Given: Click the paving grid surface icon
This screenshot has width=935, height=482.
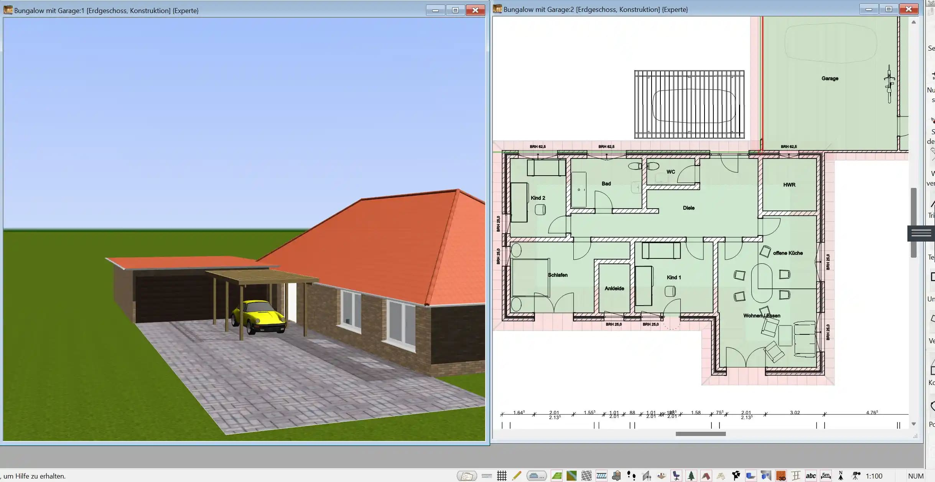Looking at the screenshot, I should click(x=586, y=476).
